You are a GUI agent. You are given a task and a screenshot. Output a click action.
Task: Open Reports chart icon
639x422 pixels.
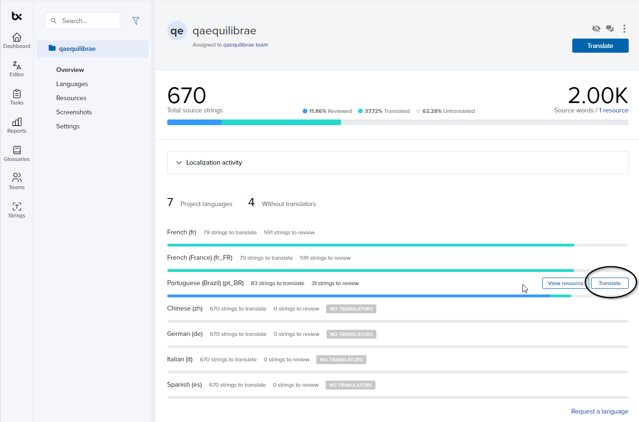point(17,122)
